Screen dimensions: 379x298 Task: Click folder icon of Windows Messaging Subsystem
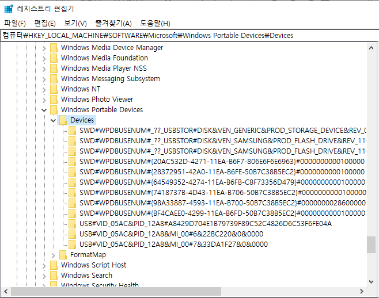tap(54, 79)
